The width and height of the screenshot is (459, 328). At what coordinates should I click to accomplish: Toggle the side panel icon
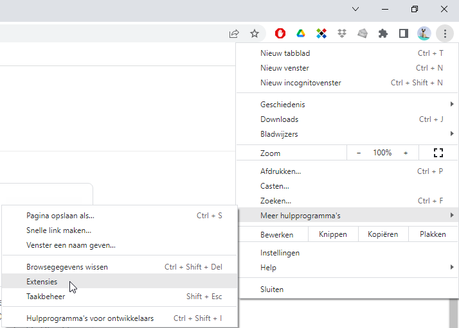click(404, 33)
